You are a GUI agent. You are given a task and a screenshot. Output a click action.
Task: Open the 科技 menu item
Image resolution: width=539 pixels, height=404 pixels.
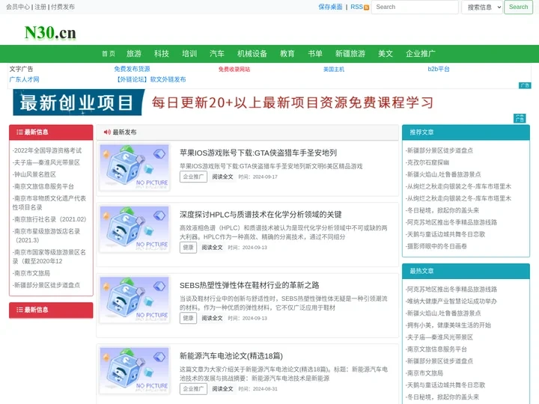point(162,54)
